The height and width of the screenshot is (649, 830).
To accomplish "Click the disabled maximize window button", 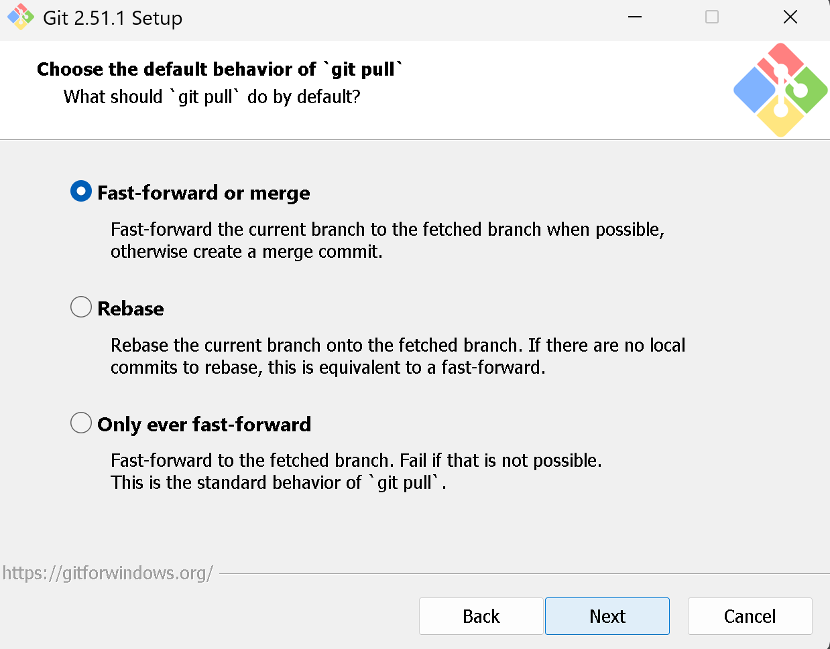I will pyautogui.click(x=712, y=17).
